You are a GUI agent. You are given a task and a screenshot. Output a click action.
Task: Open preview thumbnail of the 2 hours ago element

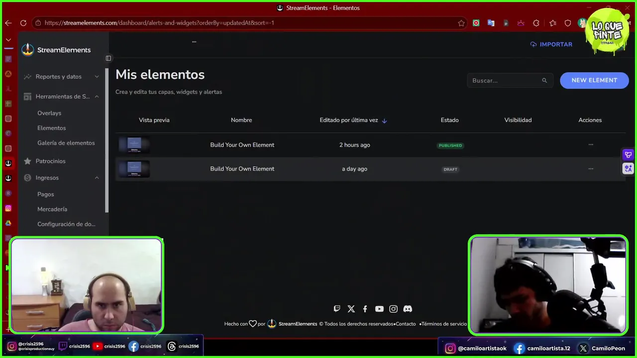[x=134, y=145]
